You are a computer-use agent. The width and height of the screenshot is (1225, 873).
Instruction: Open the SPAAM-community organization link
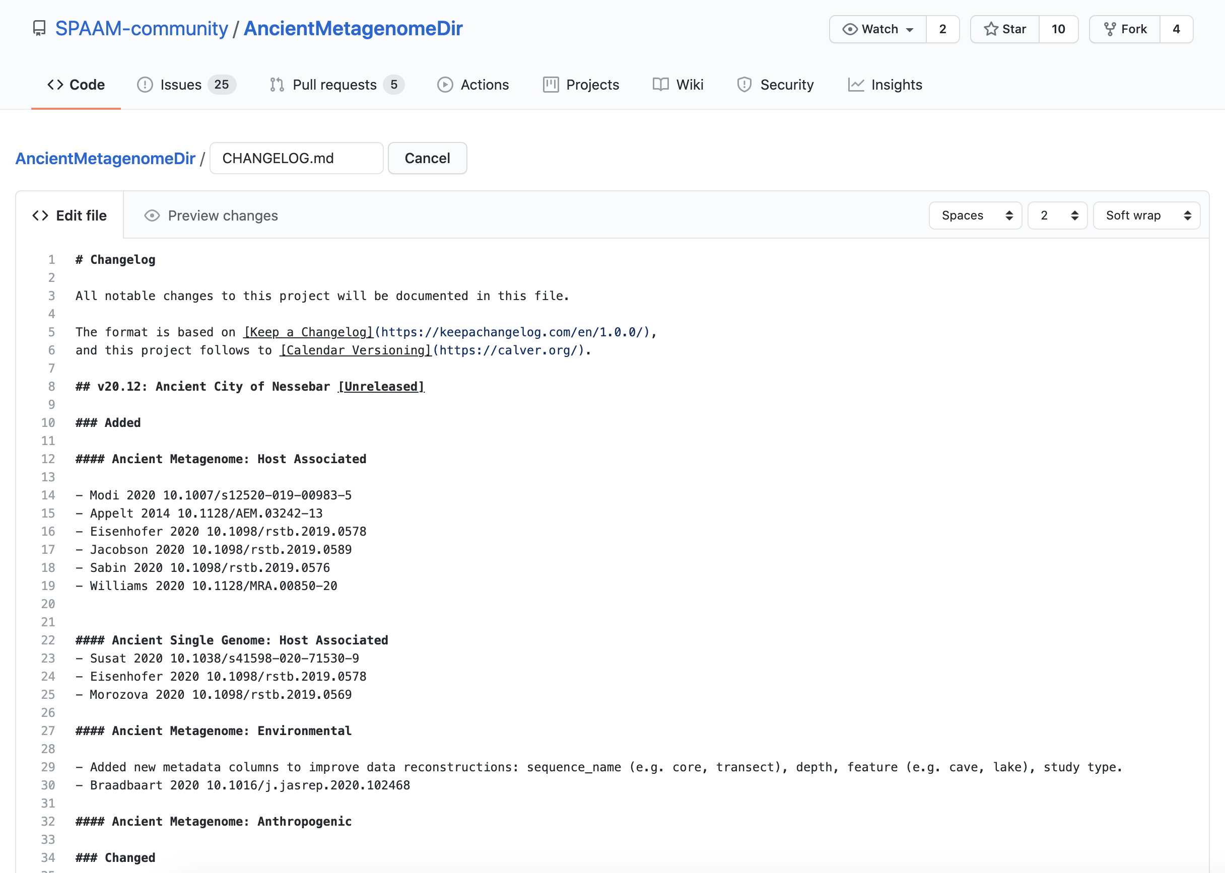142,29
